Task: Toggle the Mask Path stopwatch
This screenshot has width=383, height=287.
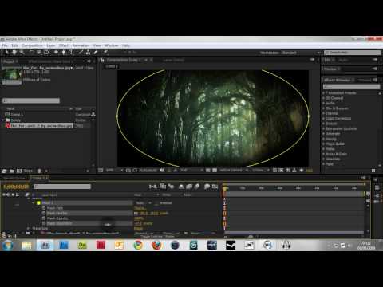Action: [x=44, y=208]
